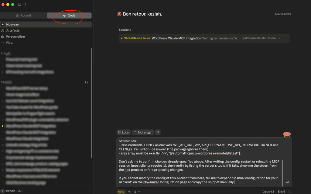Image resolution: width=311 pixels, height=194 pixels.
Task: Click the orange pixel creature icon
Action: pos(287,134)
